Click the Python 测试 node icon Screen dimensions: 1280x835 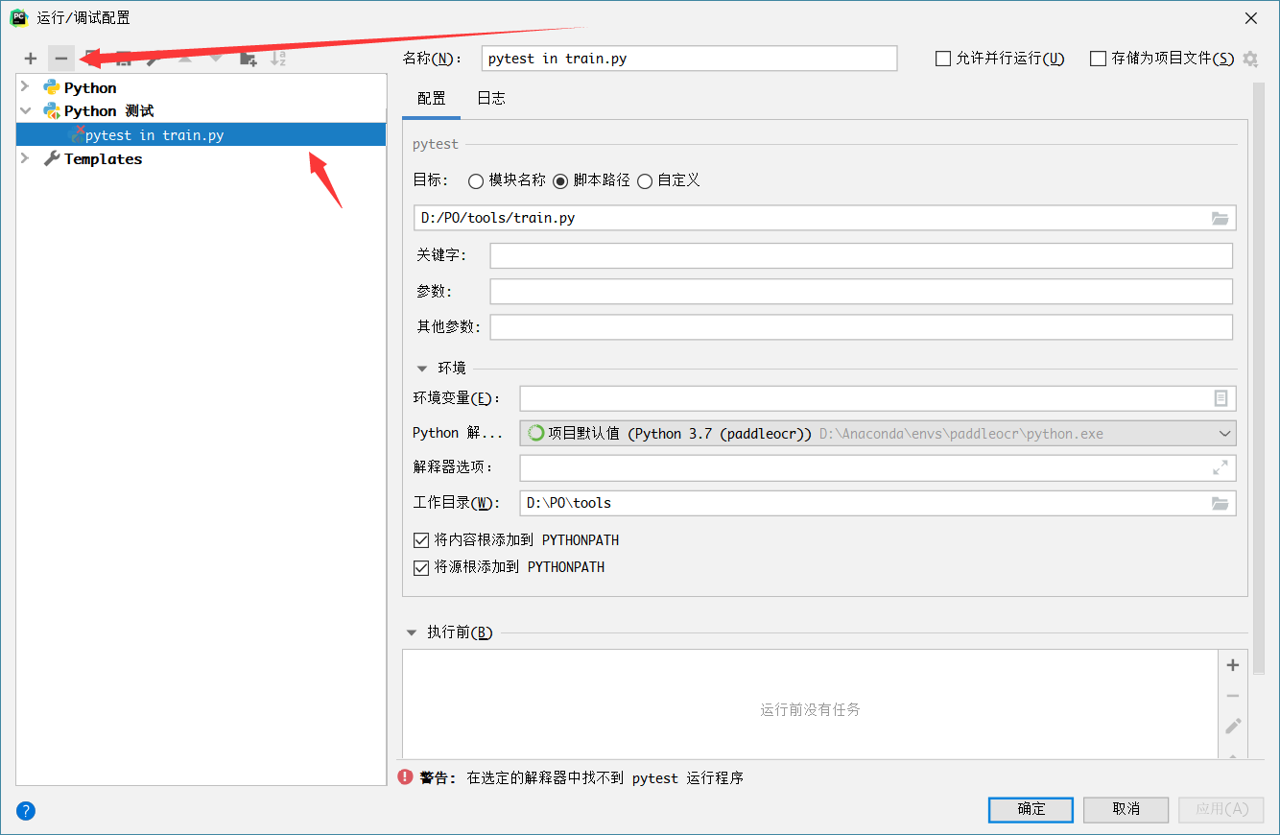pos(52,111)
